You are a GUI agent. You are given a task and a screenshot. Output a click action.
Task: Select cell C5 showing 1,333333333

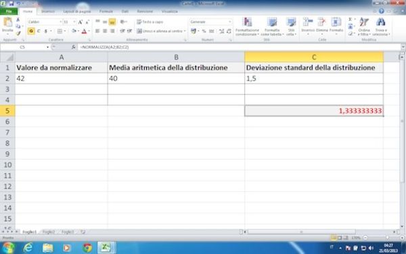pos(314,111)
